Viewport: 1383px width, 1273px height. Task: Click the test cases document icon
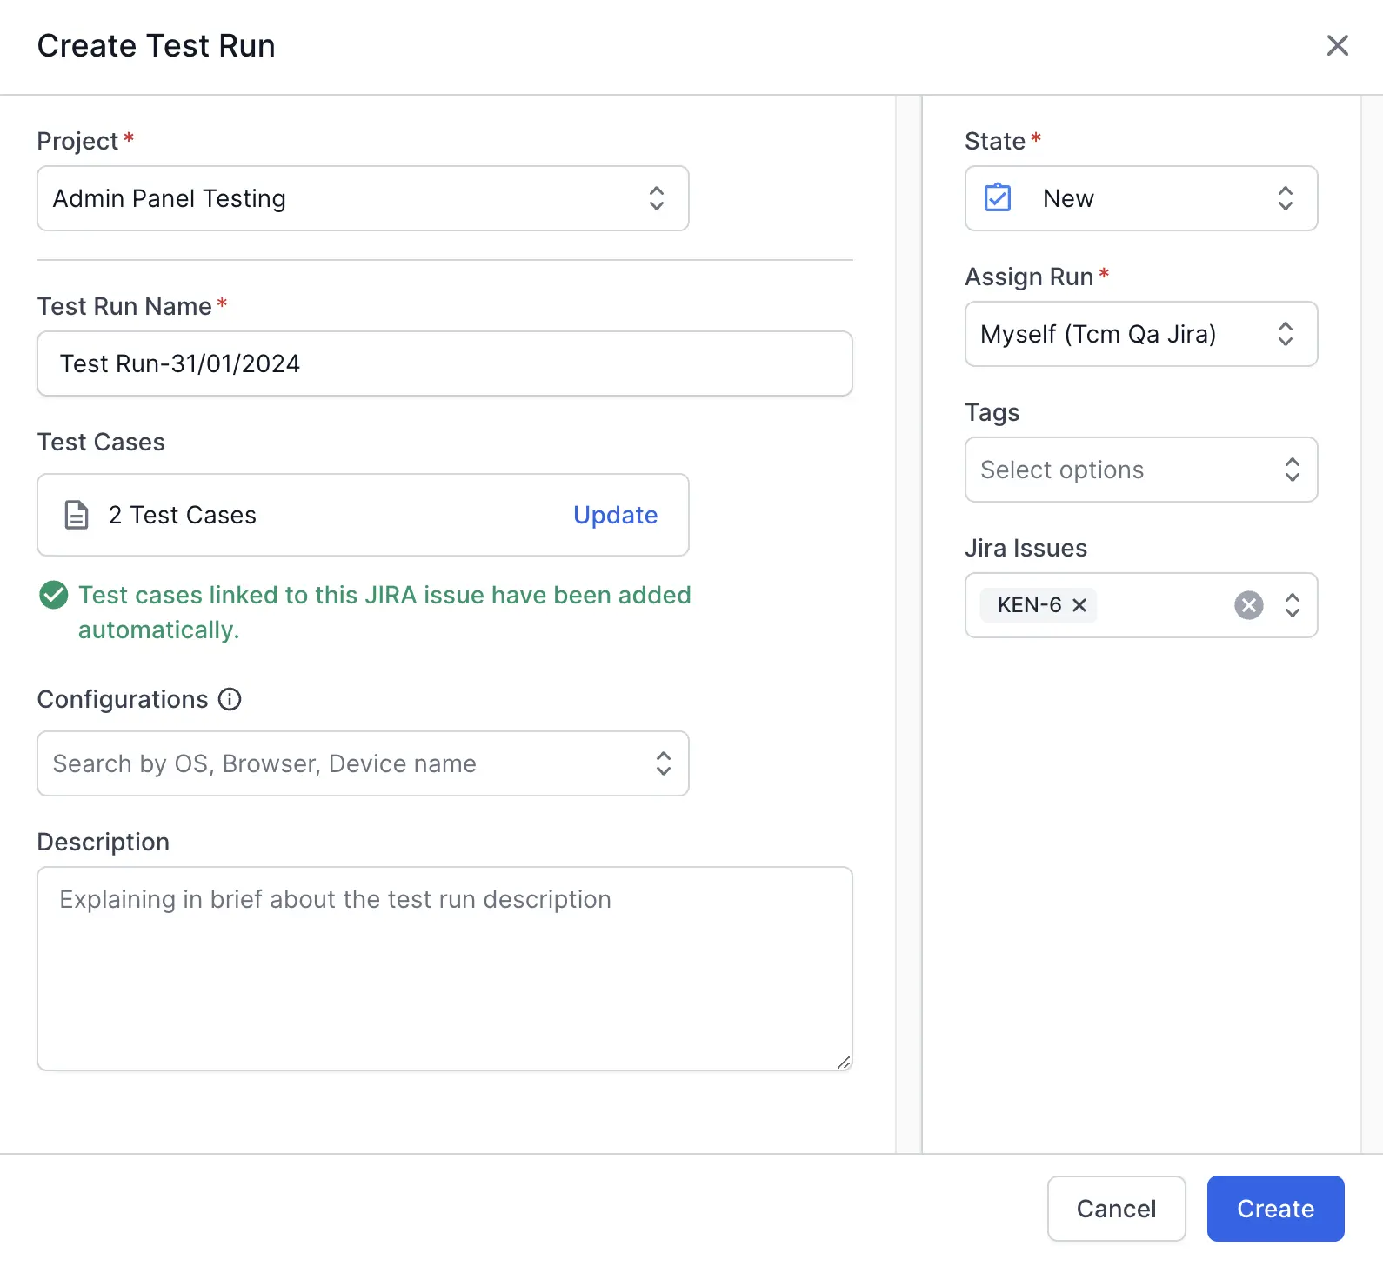[77, 515]
